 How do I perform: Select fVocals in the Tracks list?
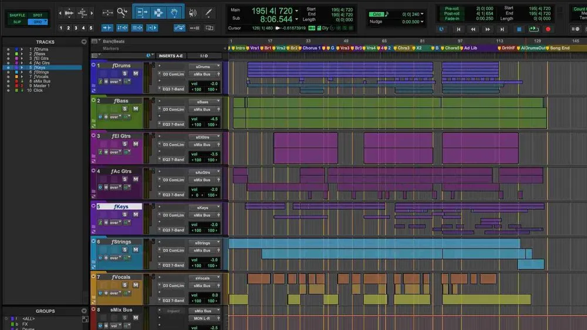pyautogui.click(x=41, y=77)
